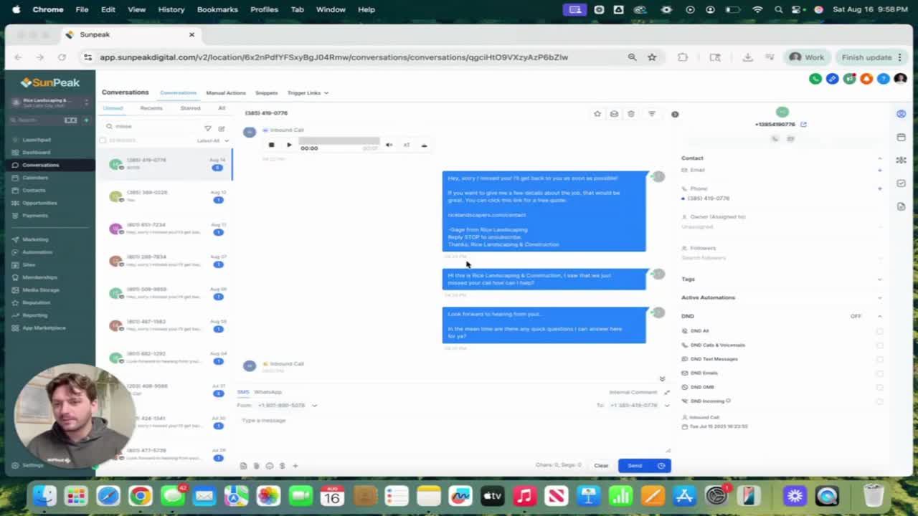Insert an emoji into the message
Viewport: 918px width, 516px height.
tap(269, 466)
